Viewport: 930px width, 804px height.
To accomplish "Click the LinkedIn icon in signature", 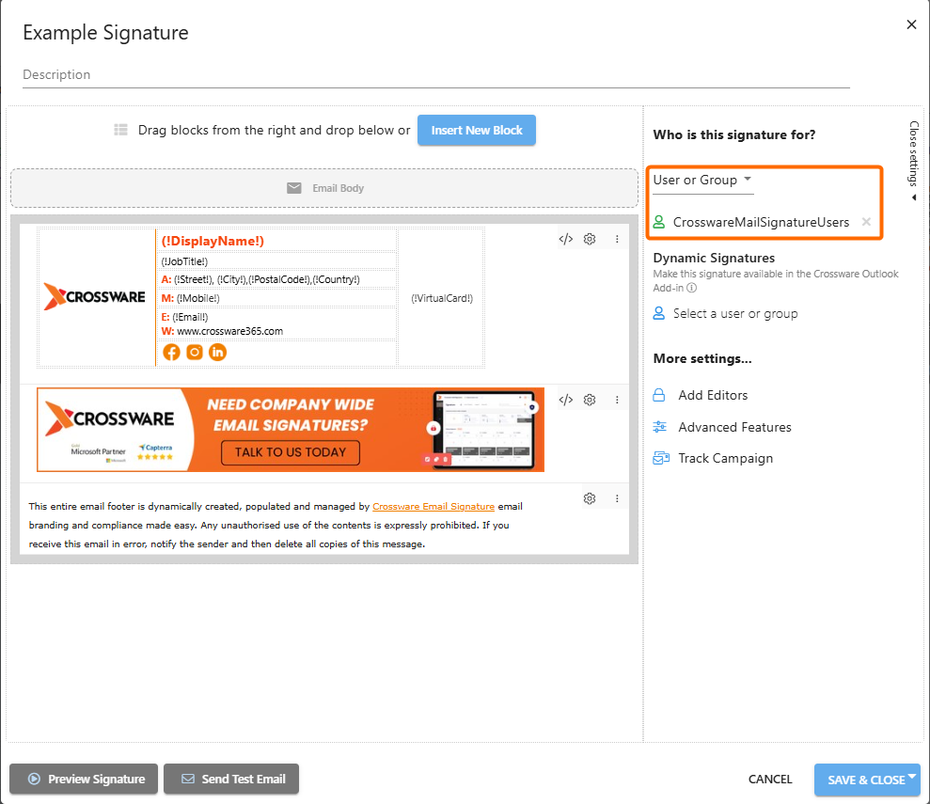I will pyautogui.click(x=217, y=353).
